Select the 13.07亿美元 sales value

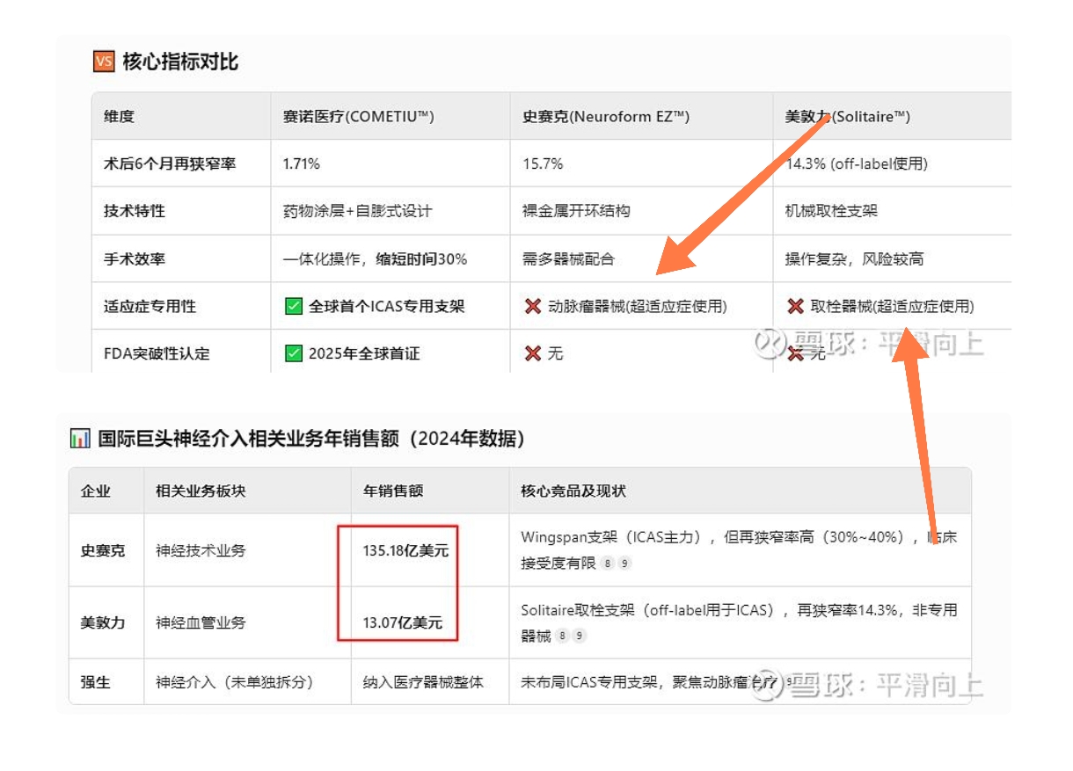click(403, 622)
